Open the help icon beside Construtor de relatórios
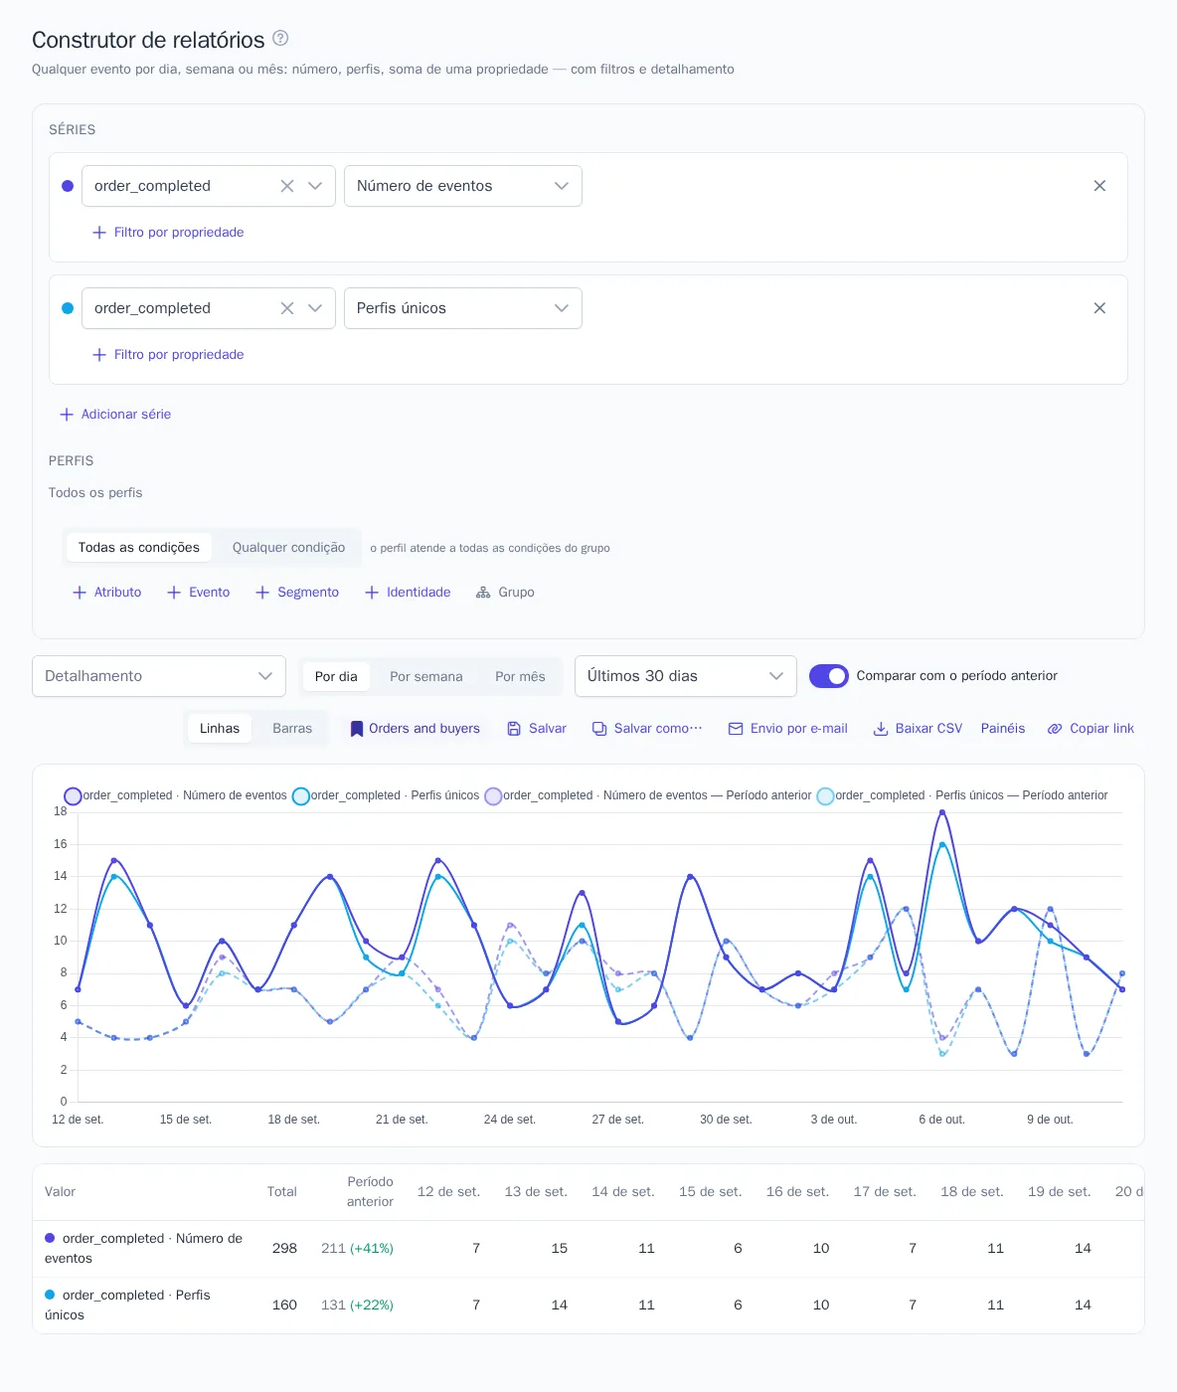 (x=280, y=39)
